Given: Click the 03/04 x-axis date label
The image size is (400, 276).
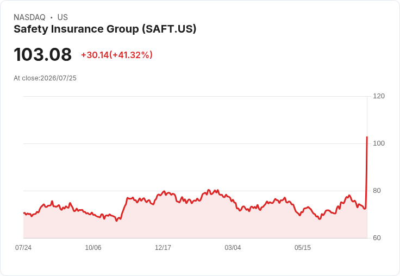Looking at the screenshot, I should (x=233, y=247).
